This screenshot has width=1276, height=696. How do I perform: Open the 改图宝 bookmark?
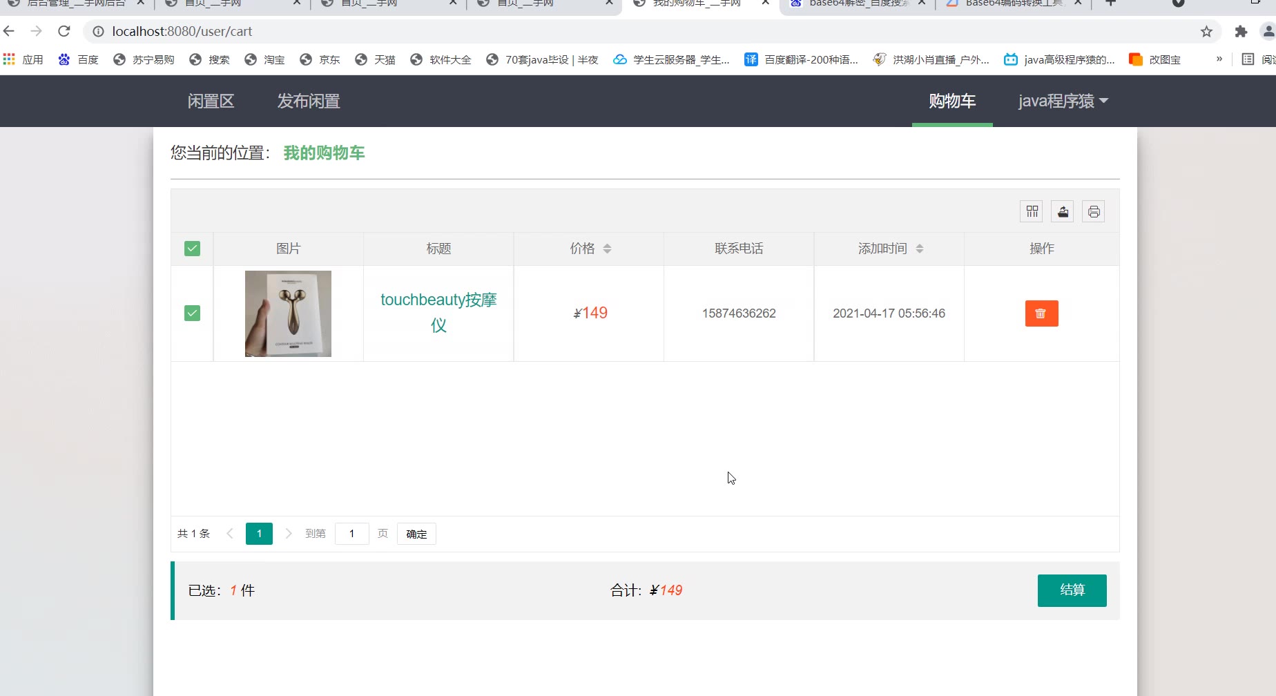(x=1154, y=59)
